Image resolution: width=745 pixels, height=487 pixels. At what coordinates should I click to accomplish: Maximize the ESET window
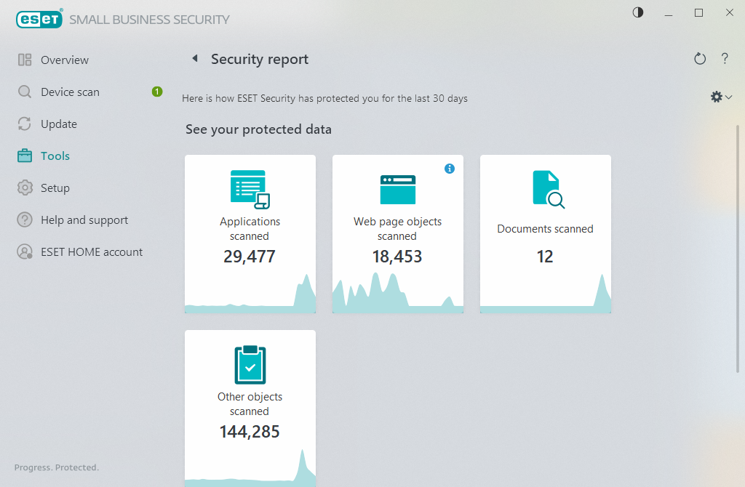tap(699, 13)
